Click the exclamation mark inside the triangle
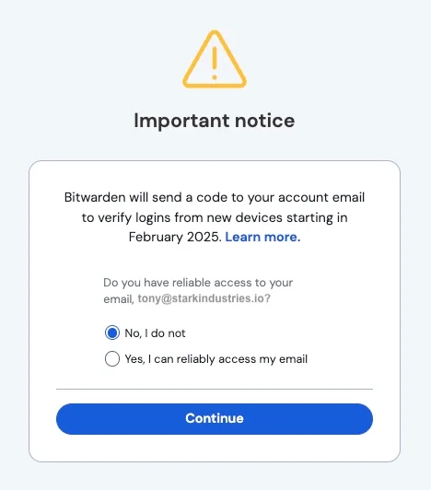 click(215, 64)
